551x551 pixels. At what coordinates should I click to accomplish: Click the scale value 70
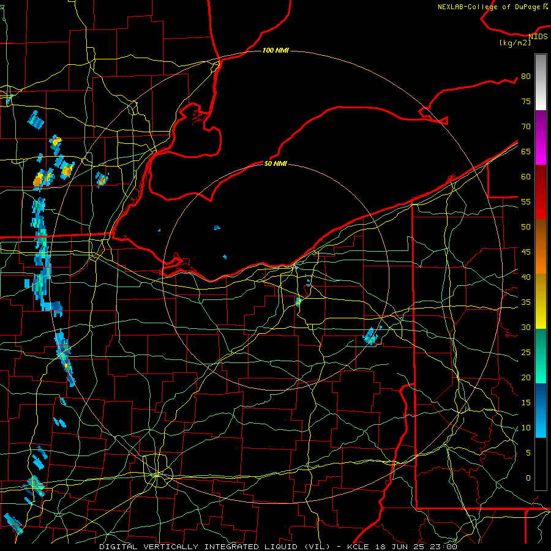526,127
